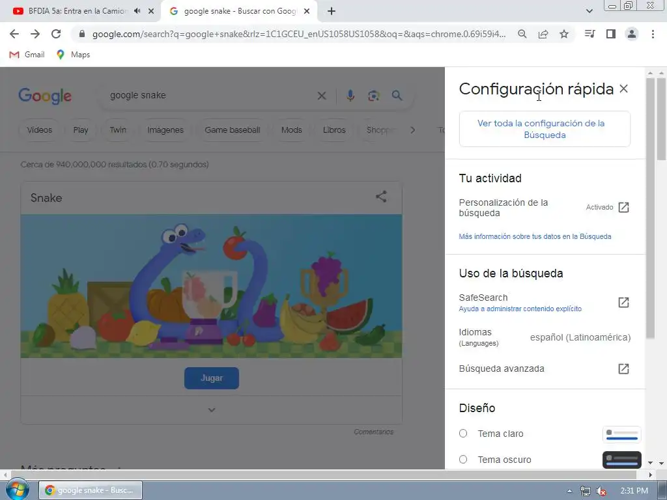
Task: Close the google snake tab
Action: [x=307, y=11]
